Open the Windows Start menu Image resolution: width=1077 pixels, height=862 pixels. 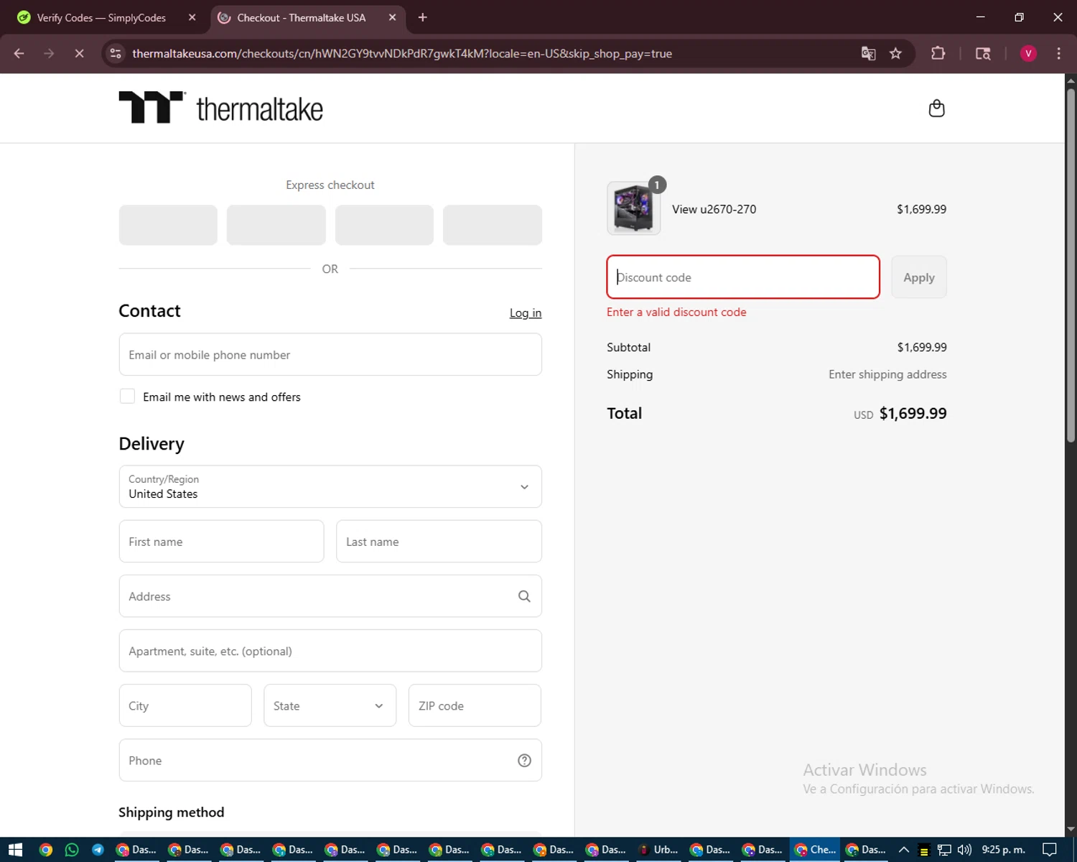pos(15,850)
